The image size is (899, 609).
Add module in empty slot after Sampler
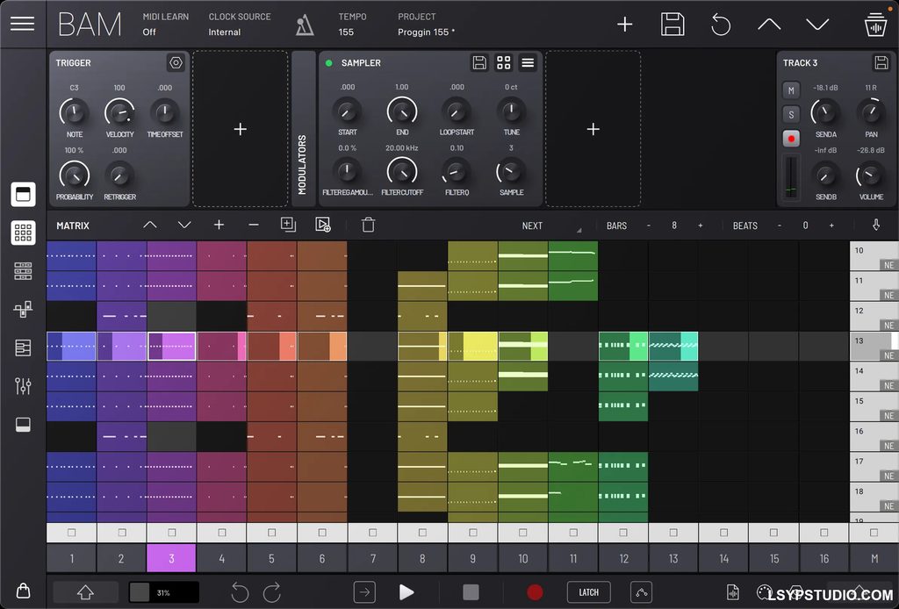(593, 129)
